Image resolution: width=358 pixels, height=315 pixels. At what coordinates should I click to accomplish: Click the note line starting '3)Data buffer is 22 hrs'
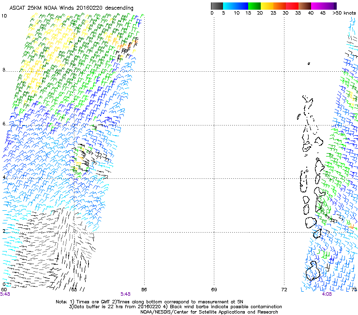(x=176, y=307)
